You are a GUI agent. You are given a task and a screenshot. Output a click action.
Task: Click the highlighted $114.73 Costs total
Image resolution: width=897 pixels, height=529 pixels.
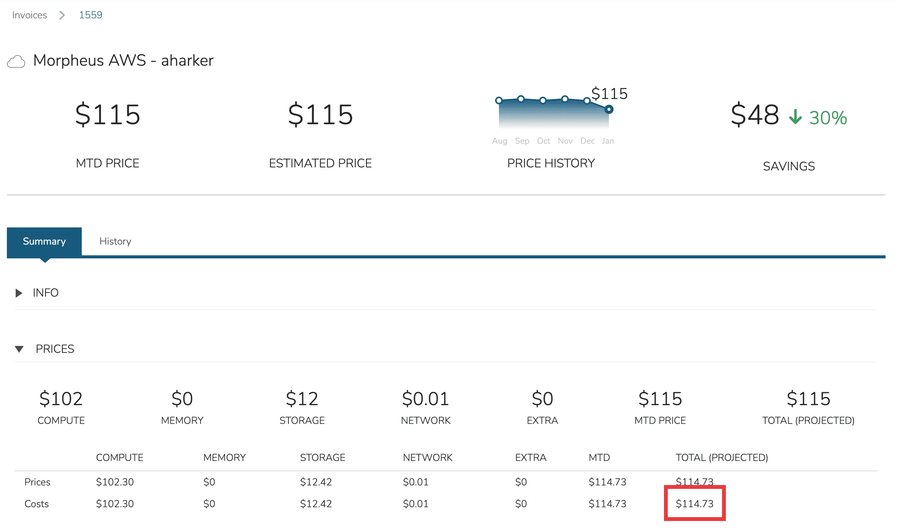[x=695, y=503]
